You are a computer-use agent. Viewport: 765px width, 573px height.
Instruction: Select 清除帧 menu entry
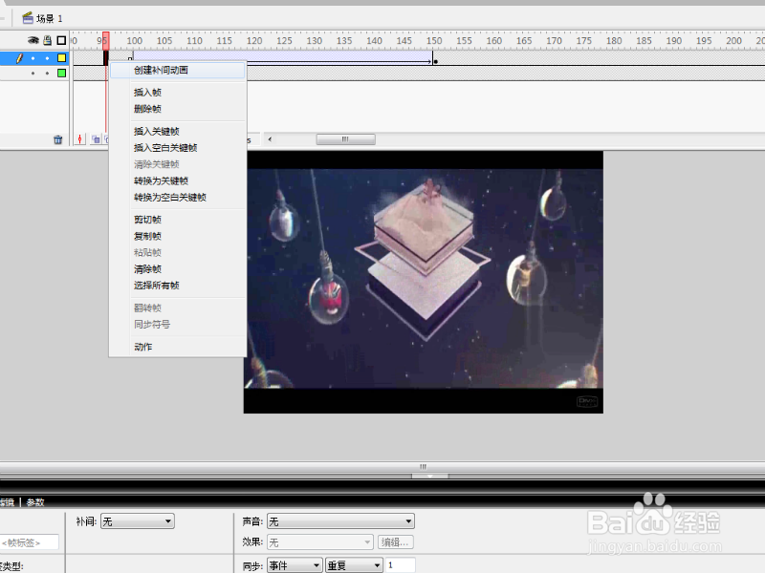coord(178,269)
